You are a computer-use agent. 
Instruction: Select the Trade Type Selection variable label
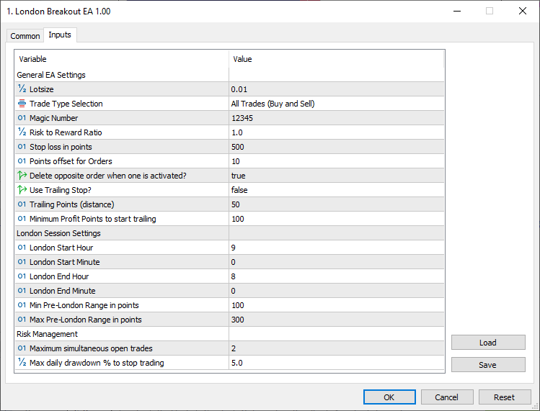pyautogui.click(x=66, y=104)
